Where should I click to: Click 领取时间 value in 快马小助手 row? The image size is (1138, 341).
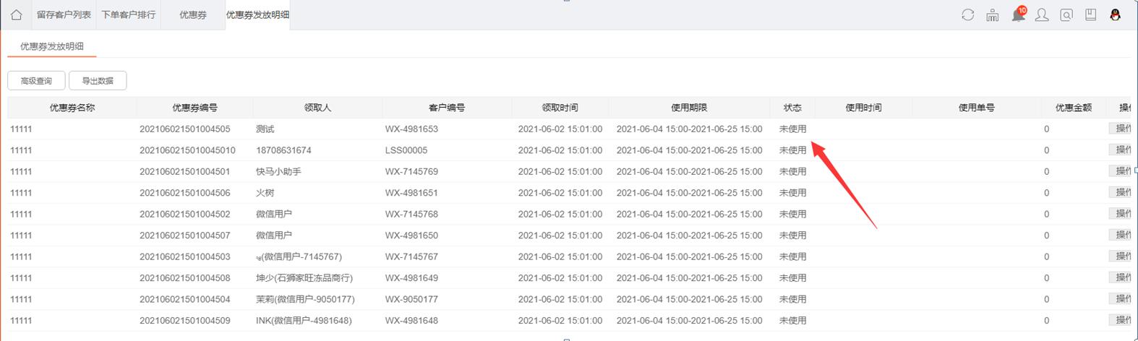[x=560, y=172]
